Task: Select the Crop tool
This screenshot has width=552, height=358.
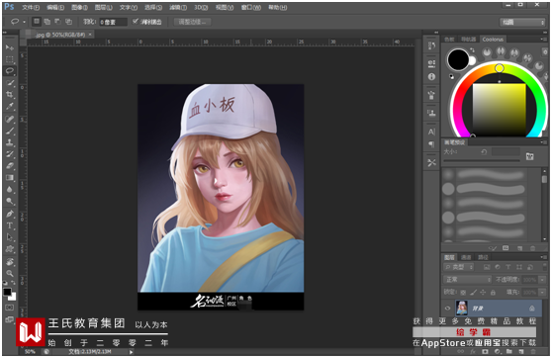Action: tap(10, 94)
